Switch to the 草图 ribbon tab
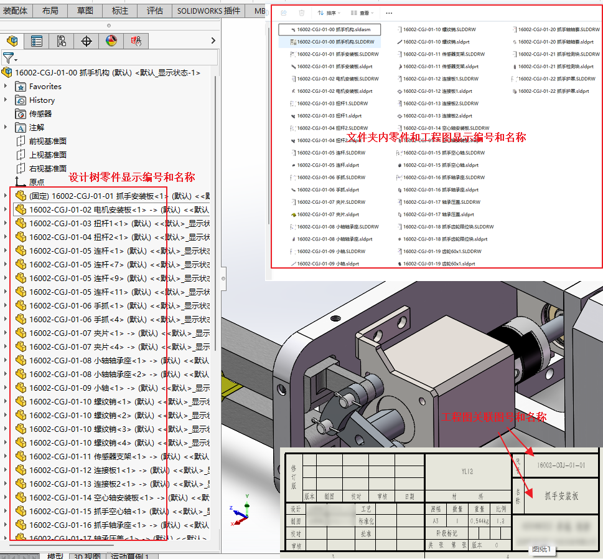The height and width of the screenshot is (559, 603). point(85,11)
